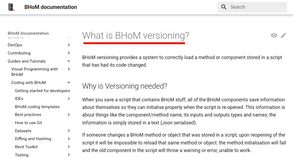Select Revit Toolkit menu item
This screenshot has height=158, width=293.
point(26,147)
